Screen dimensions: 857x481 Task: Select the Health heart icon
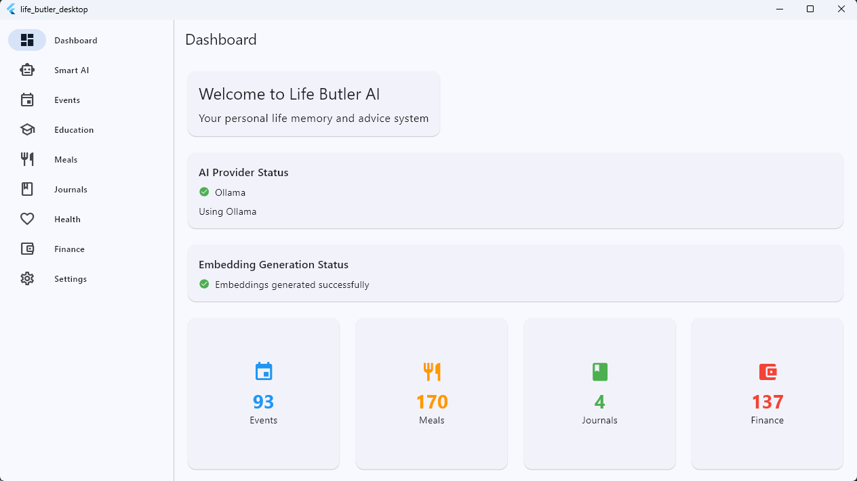click(x=27, y=219)
